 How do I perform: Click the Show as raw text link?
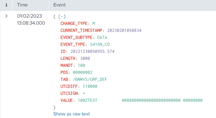coord(71,114)
